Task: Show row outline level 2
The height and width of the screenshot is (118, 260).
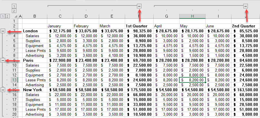Action: 7,16
